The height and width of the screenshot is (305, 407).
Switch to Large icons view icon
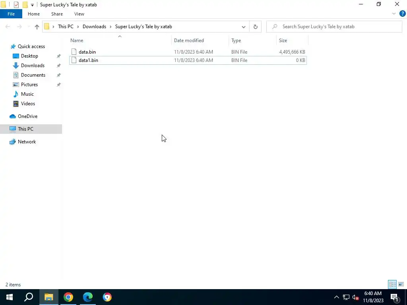click(x=401, y=284)
